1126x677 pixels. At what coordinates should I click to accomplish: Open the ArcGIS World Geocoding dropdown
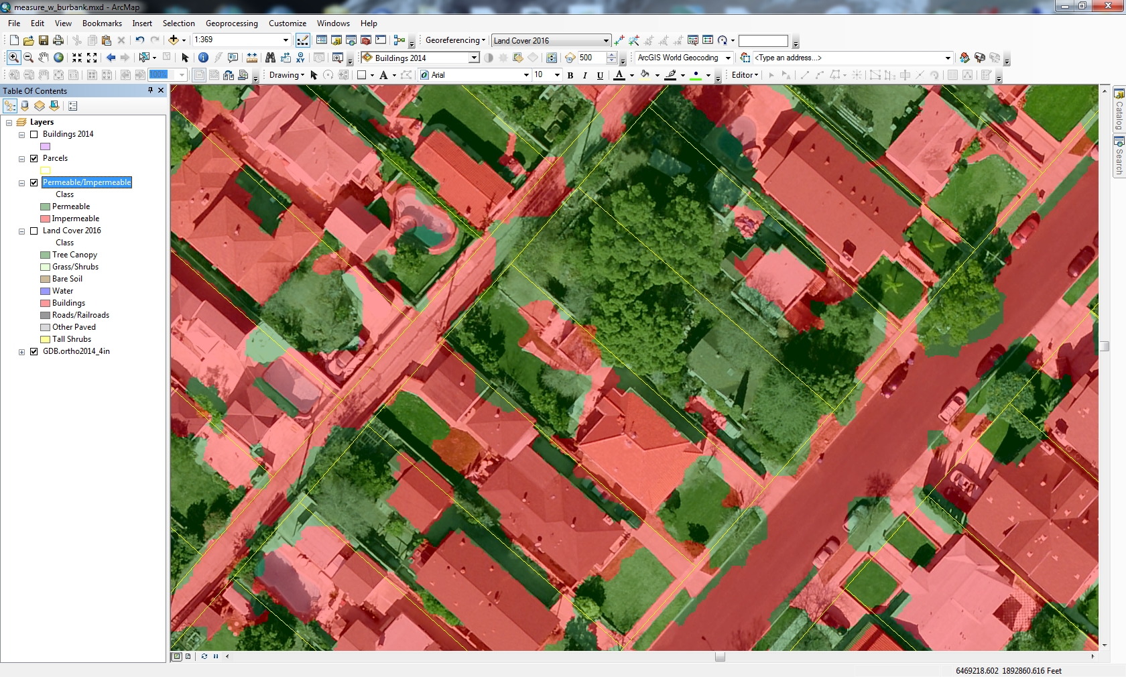point(728,58)
